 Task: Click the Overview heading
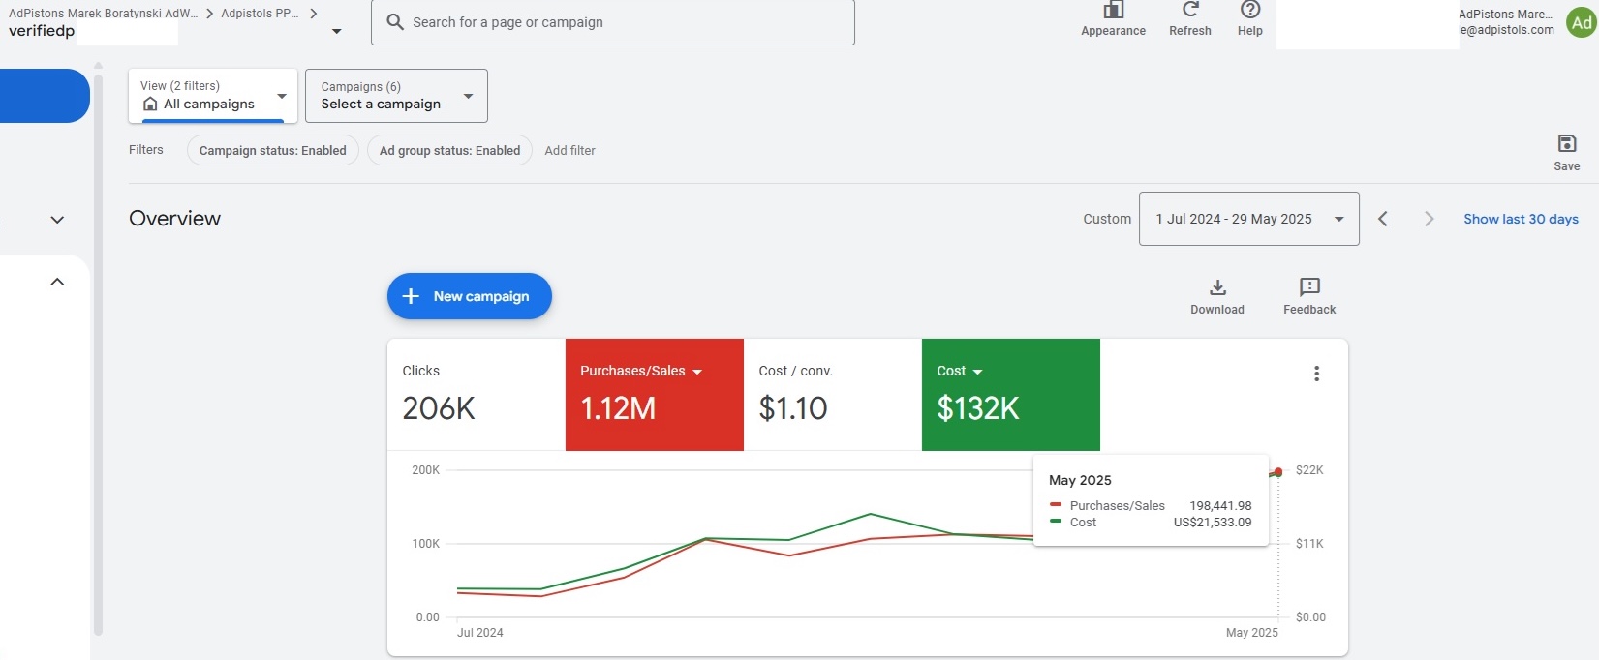[174, 219]
